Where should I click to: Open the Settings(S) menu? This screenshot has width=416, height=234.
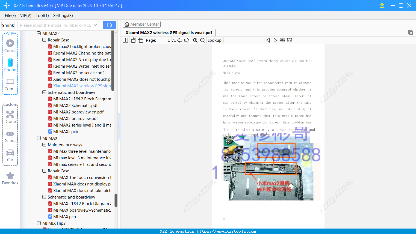(63, 16)
